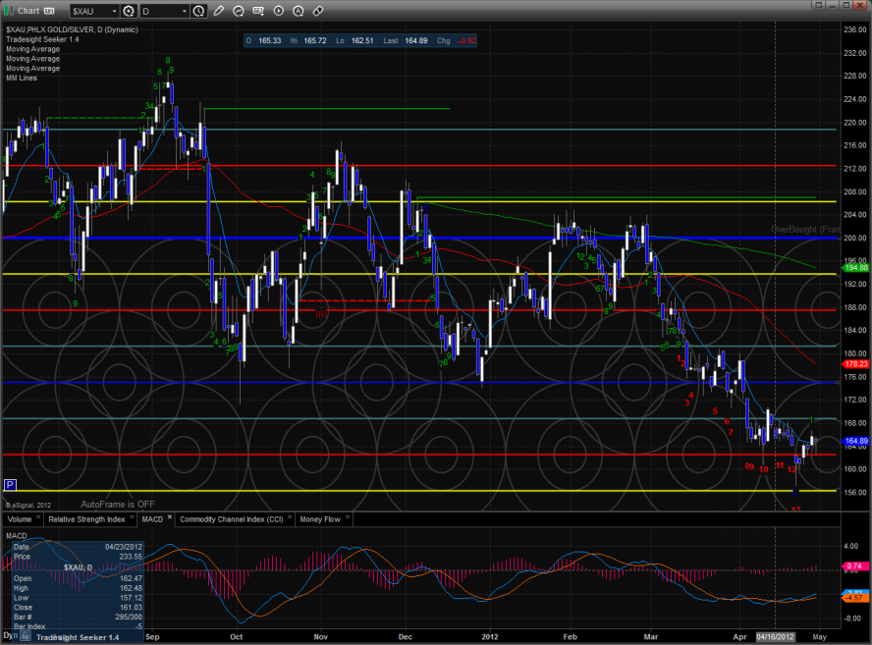Viewport: 872px width, 645px height.
Task: Toggle the AutoFrame is OFF label
Action: [119, 502]
